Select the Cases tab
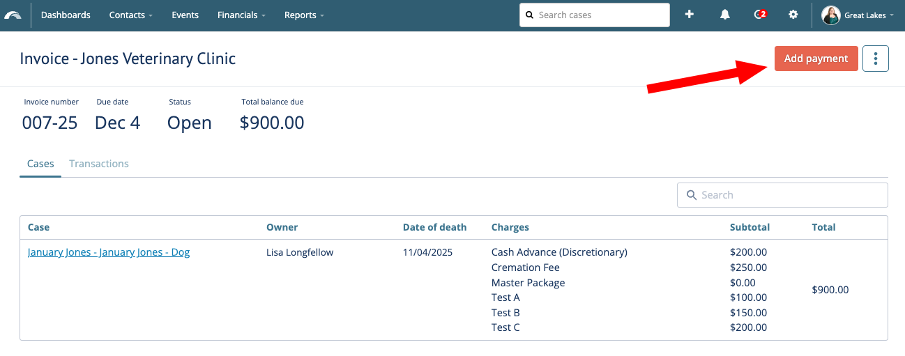The width and height of the screenshot is (905, 356). point(40,164)
